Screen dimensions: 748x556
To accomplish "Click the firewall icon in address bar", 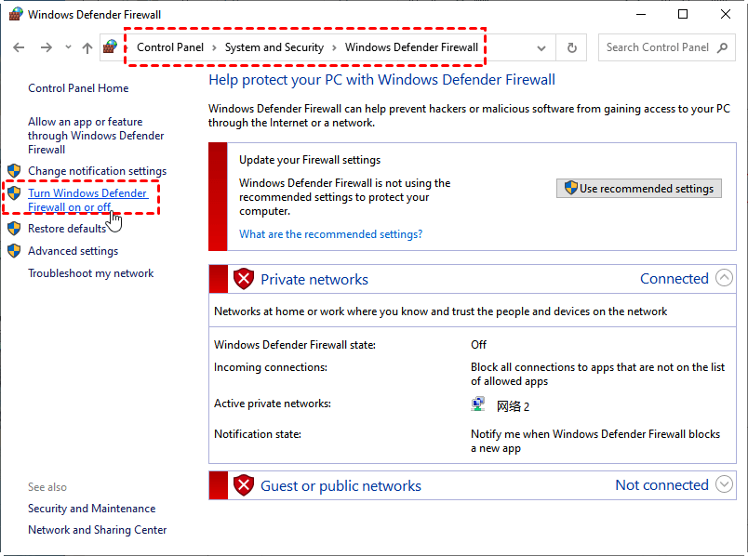I will point(110,46).
